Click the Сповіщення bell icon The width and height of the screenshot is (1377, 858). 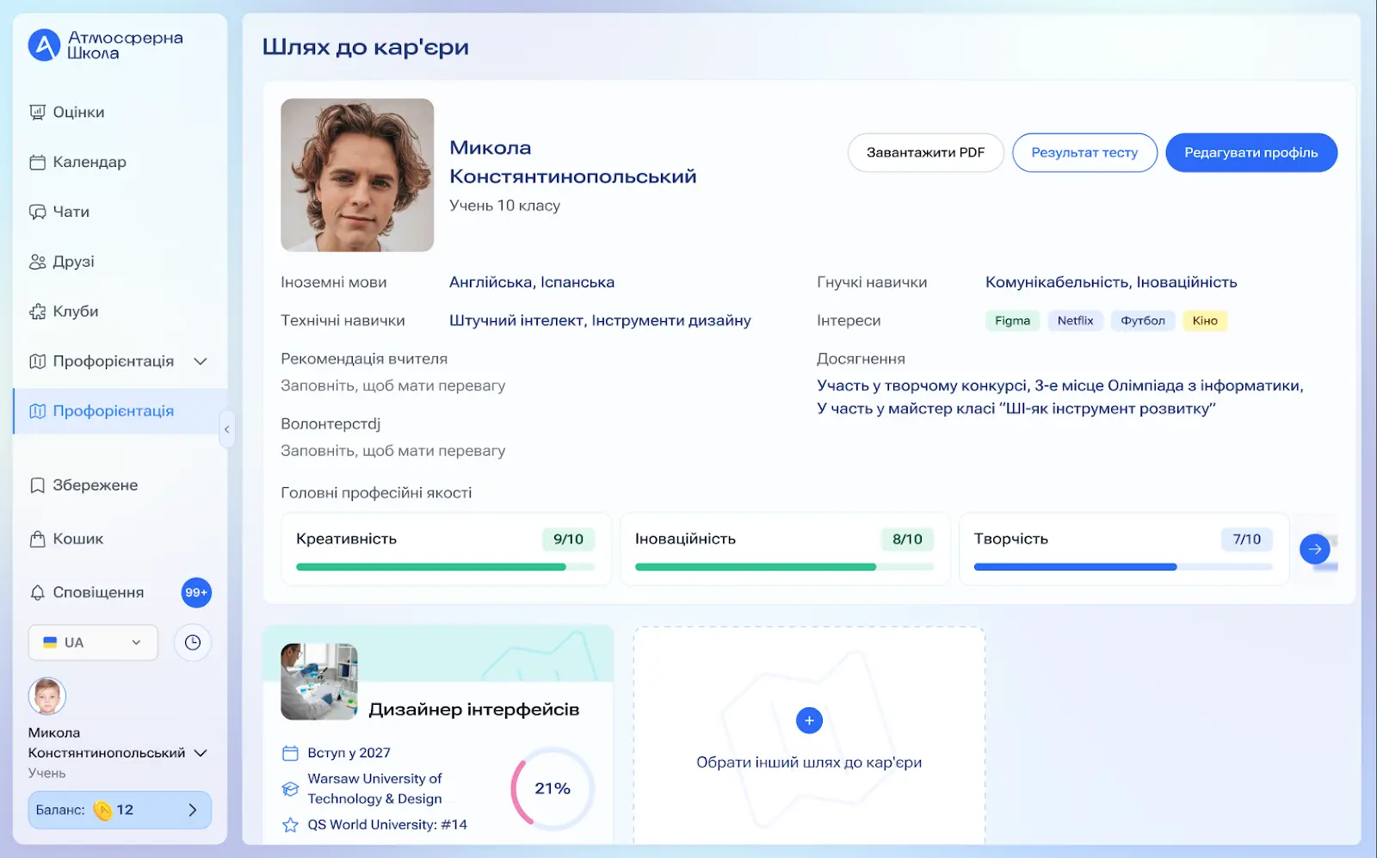[x=38, y=592]
